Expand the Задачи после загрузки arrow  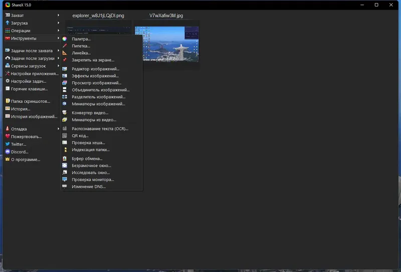[x=58, y=58]
